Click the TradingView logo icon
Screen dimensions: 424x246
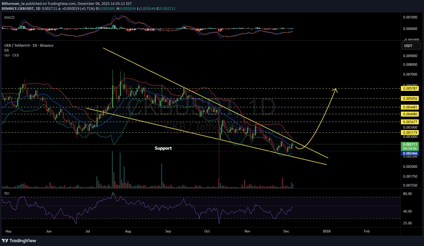click(x=5, y=241)
